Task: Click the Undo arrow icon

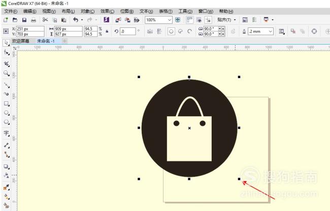Action: (76, 20)
